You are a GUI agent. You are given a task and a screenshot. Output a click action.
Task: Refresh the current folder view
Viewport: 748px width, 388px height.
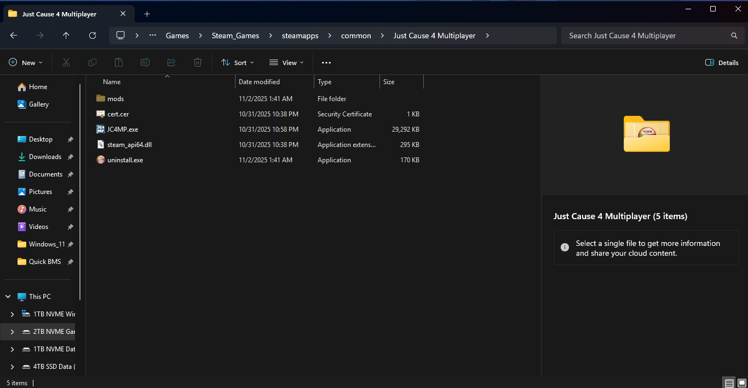click(93, 36)
